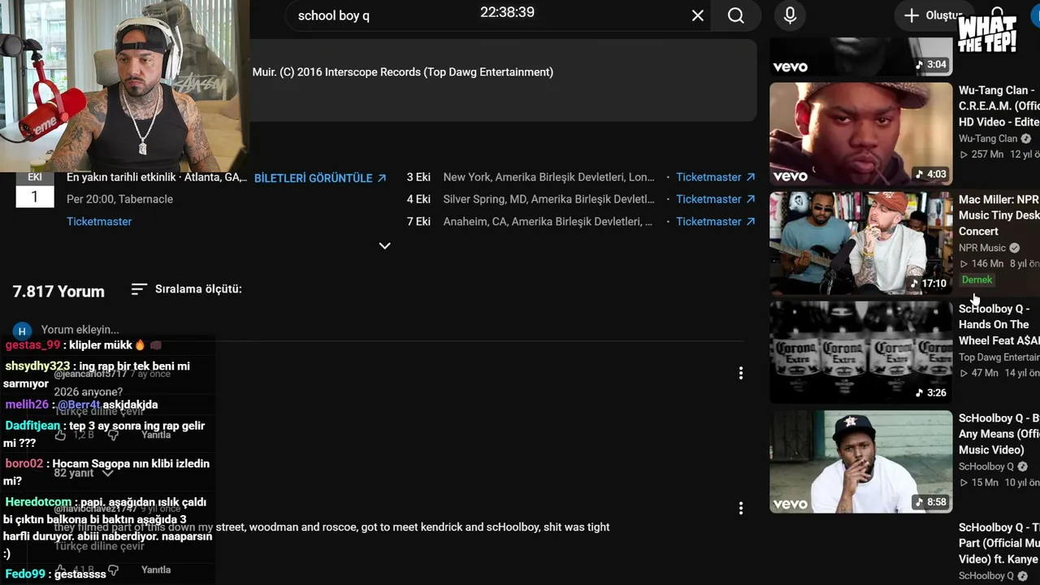The image size is (1040, 585).
Task: Clear the search box with the X icon
Action: coord(697,15)
